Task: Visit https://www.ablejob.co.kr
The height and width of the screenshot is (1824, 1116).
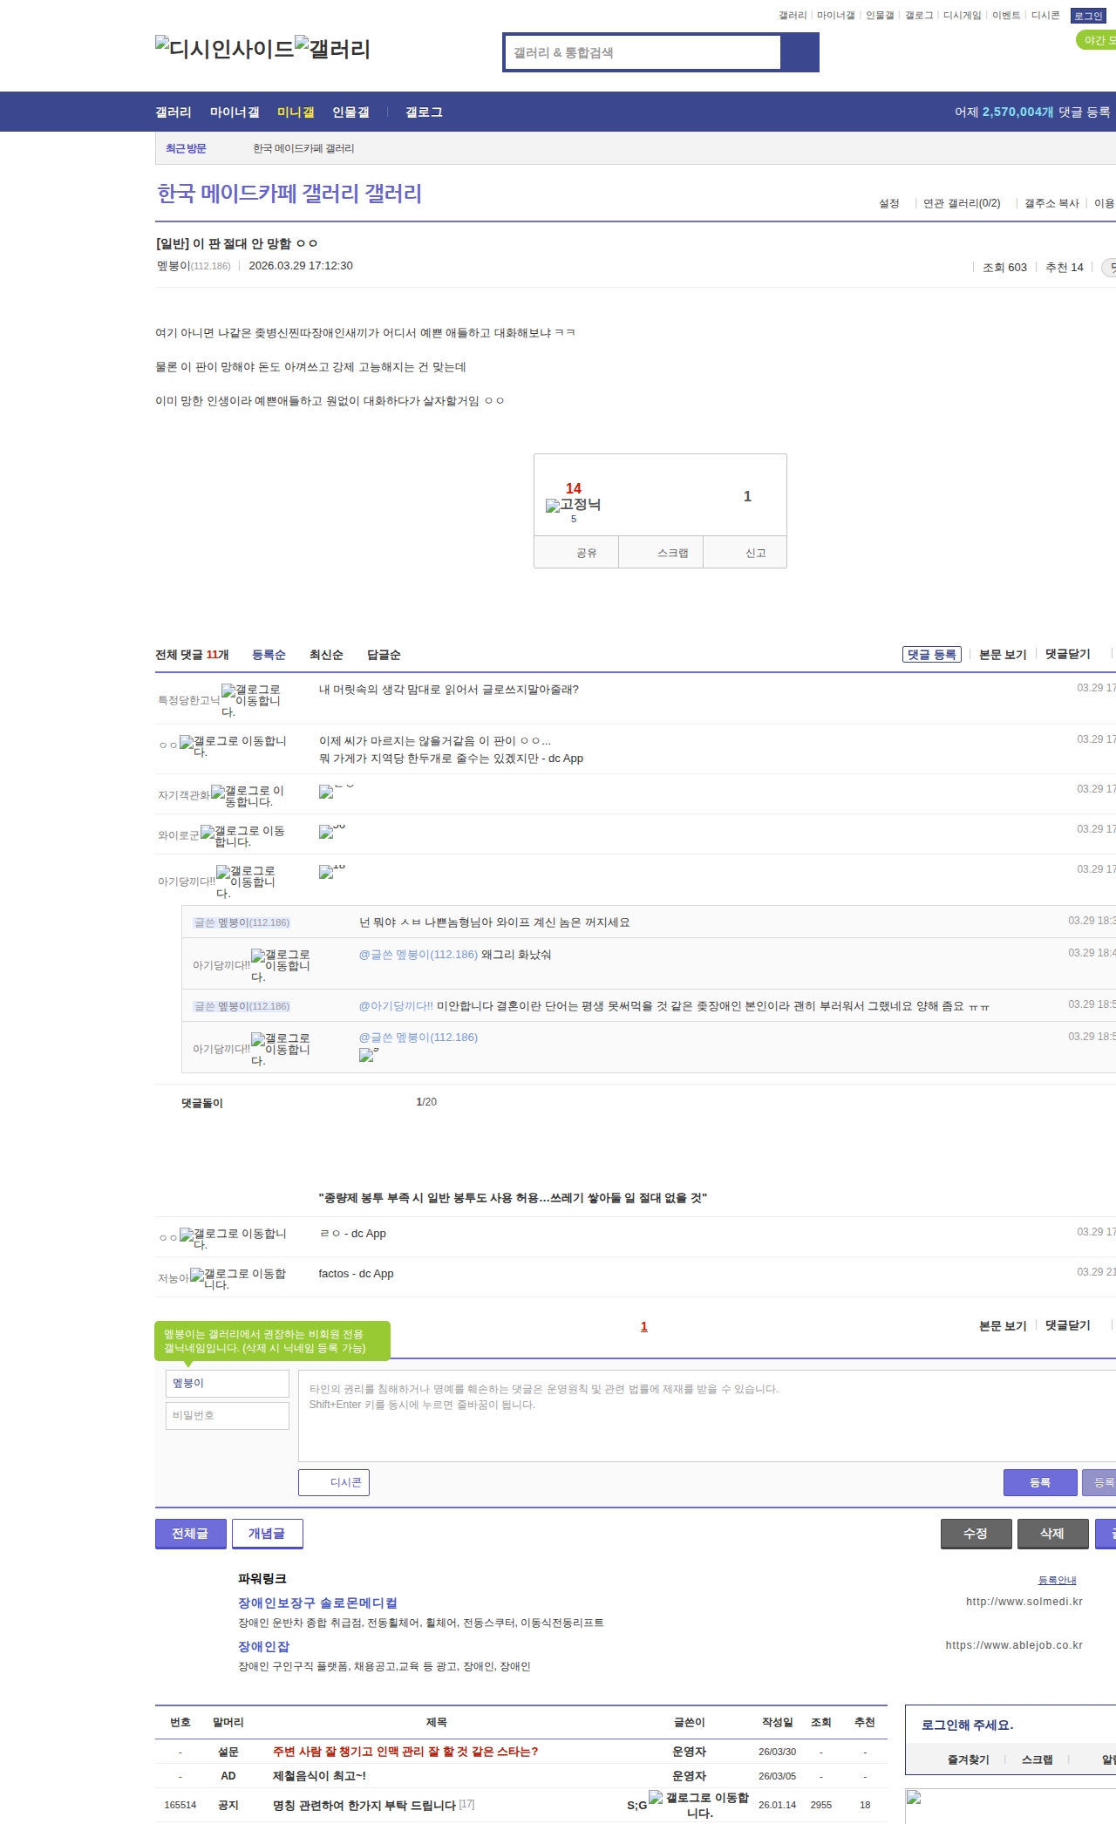Action: click(1014, 1645)
